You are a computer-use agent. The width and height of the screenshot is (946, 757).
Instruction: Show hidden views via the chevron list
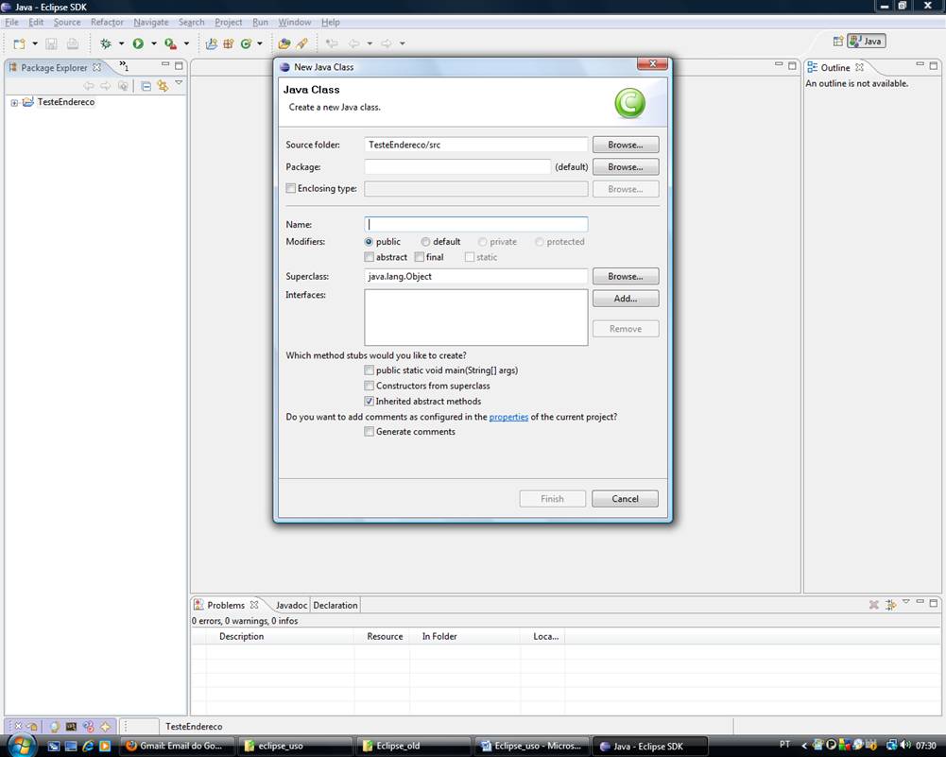(x=124, y=65)
